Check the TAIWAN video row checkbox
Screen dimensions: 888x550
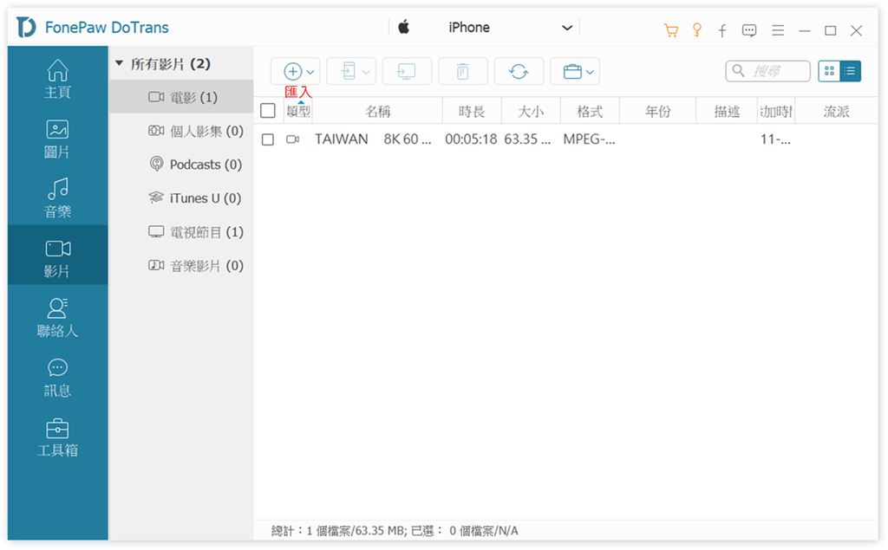(x=268, y=139)
